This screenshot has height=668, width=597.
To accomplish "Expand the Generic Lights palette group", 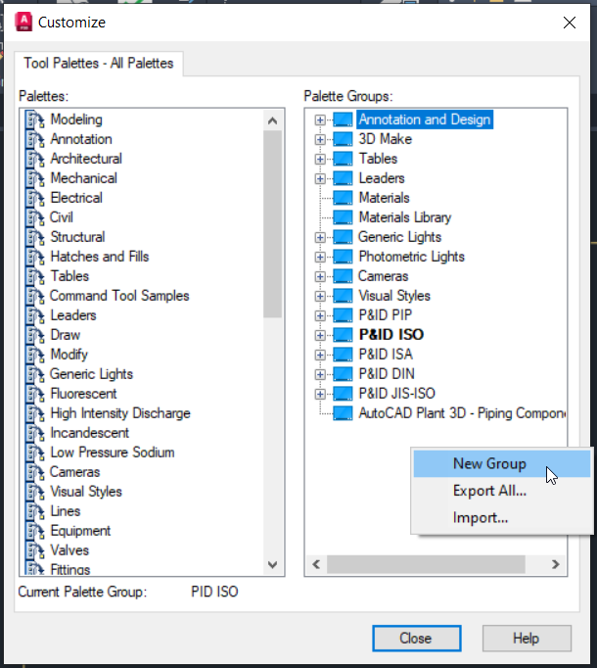I will tap(320, 238).
